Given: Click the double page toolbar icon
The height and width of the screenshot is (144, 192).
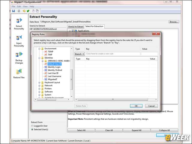Looking at the screenshot, I should click(37, 11).
